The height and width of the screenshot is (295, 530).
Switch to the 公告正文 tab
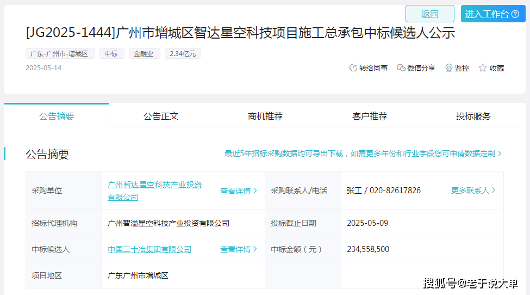(161, 116)
